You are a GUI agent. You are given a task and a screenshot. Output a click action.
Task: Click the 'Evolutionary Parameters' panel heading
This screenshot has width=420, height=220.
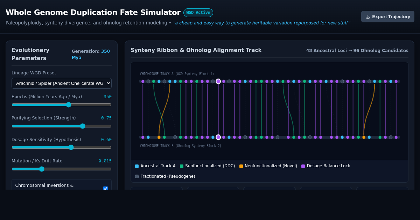click(x=30, y=54)
